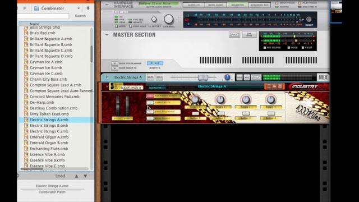The image size is (359, 202).
Task: Solo the Electric Strings A mix channel
Action: click(159, 77)
